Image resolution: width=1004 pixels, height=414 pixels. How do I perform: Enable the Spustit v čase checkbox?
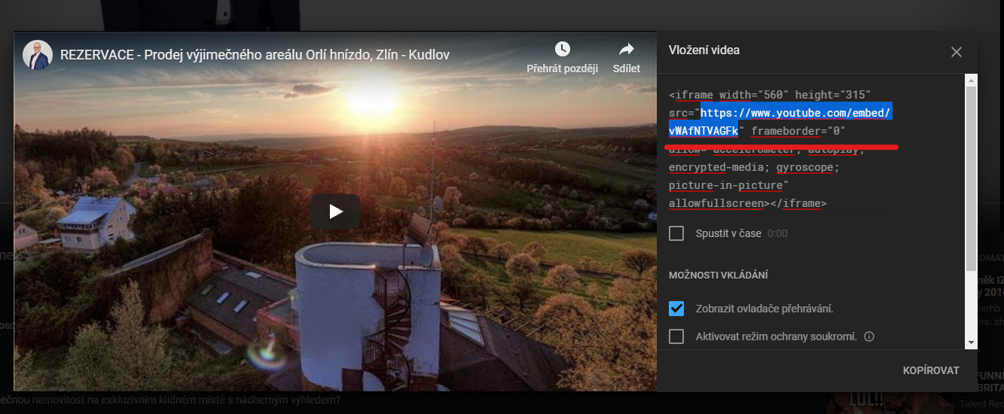tap(676, 233)
